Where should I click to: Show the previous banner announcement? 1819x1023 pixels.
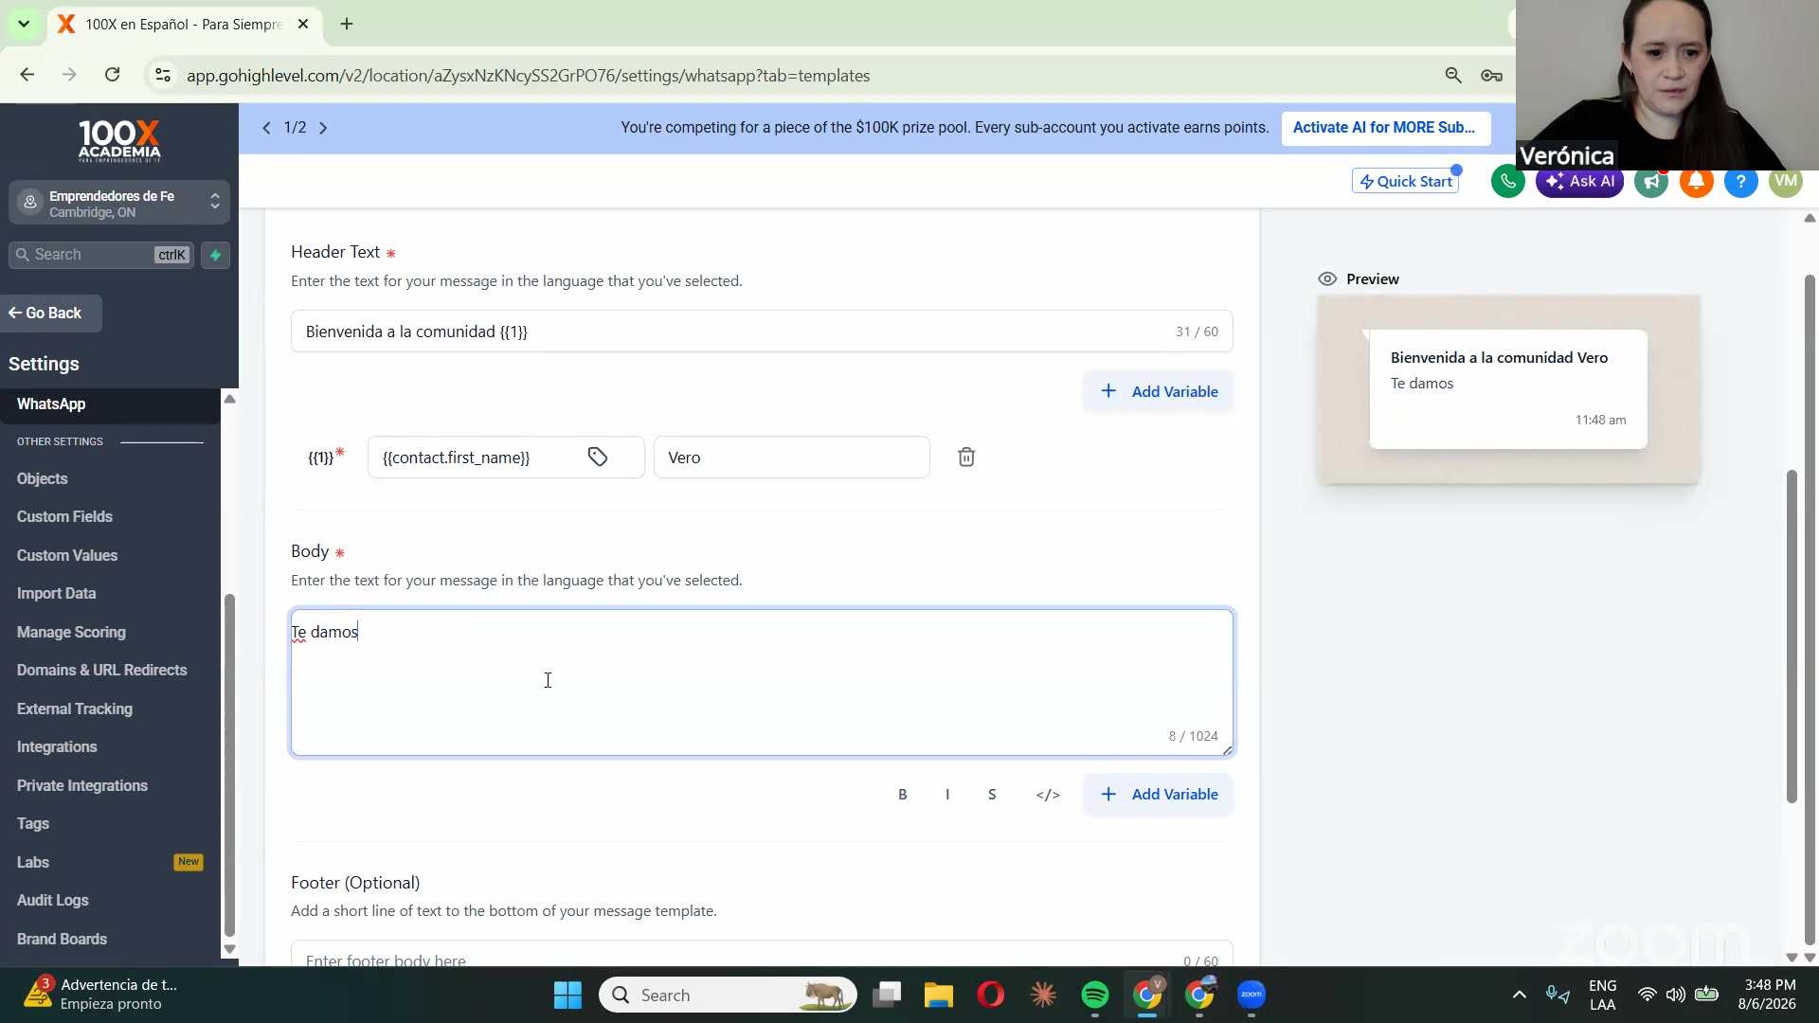tap(266, 128)
